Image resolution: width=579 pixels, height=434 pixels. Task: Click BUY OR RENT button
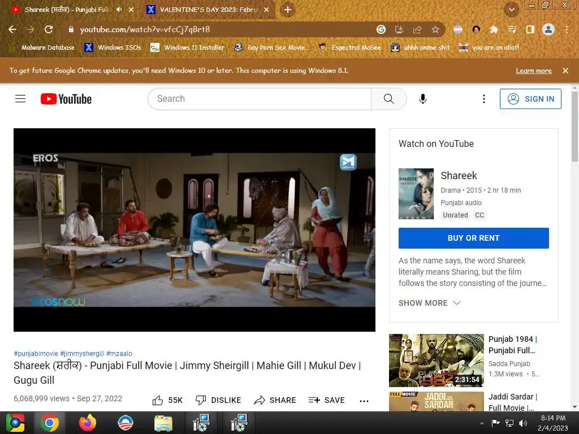(473, 238)
